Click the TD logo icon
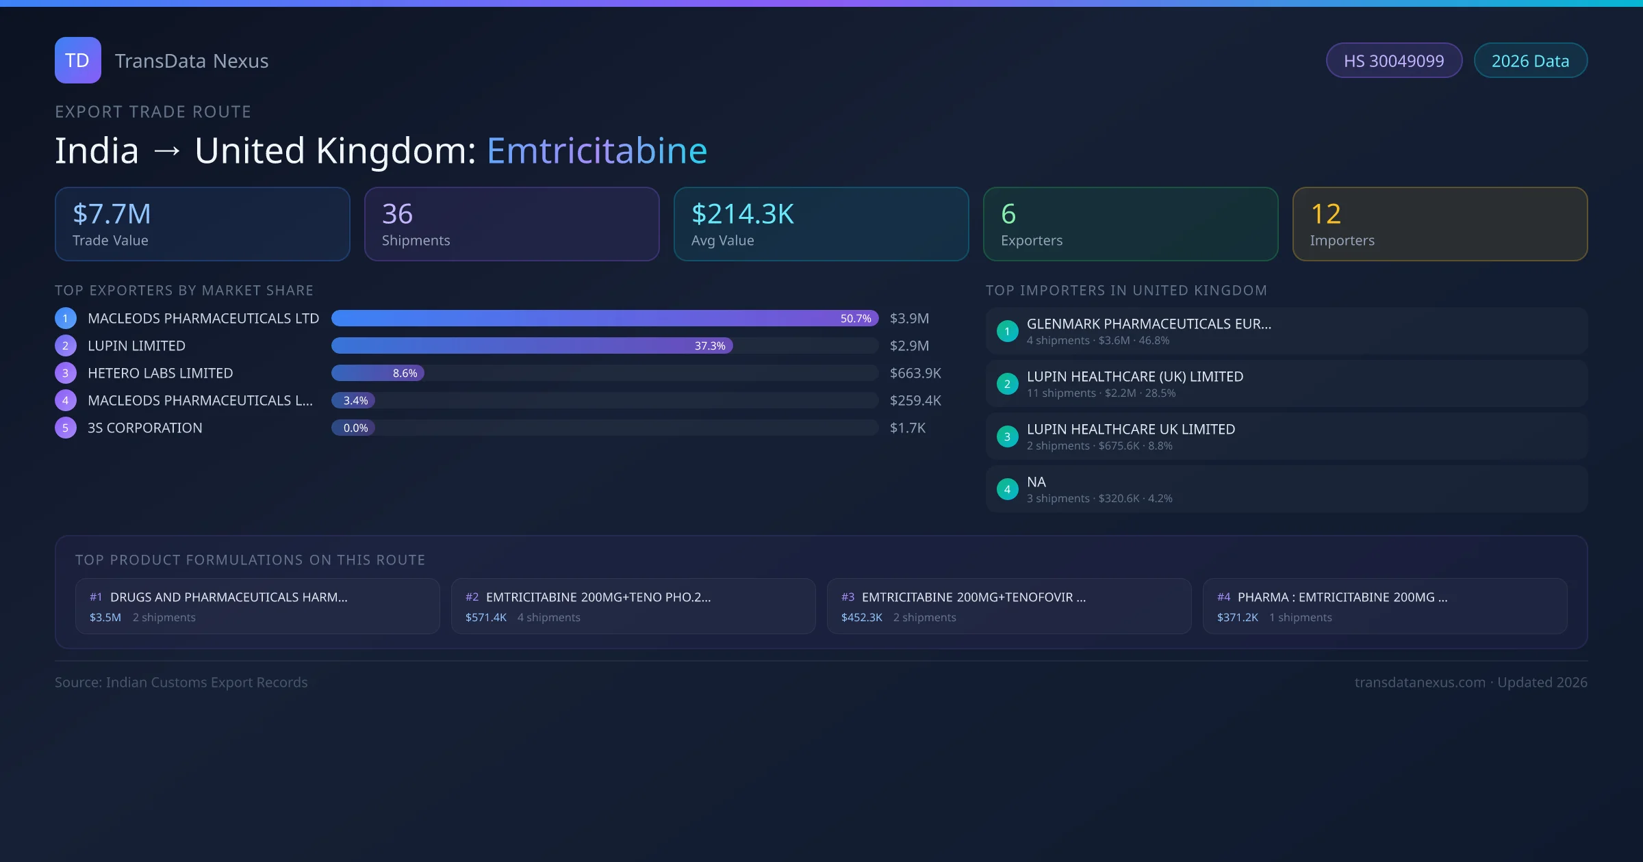1643x862 pixels. coord(77,60)
